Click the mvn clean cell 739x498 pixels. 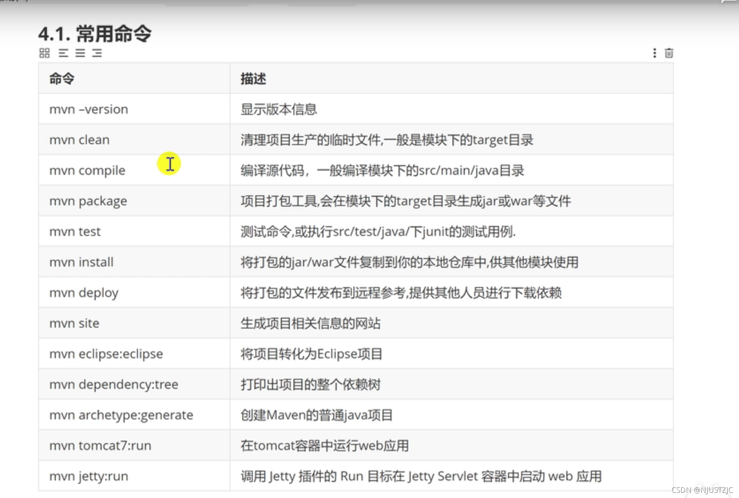(134, 139)
